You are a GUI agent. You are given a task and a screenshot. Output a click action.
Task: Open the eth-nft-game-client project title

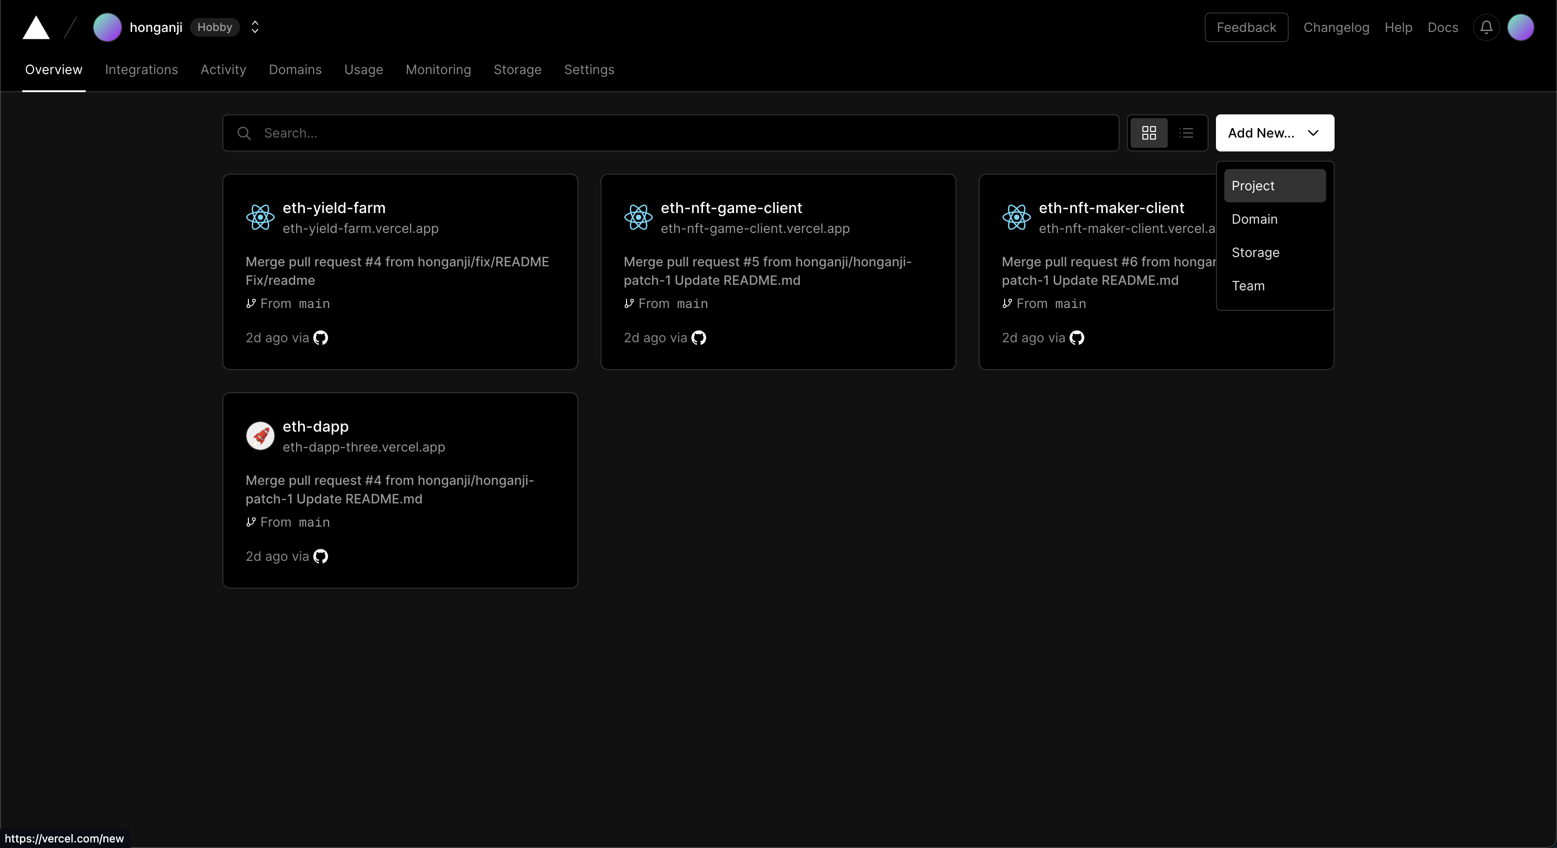coord(731,208)
